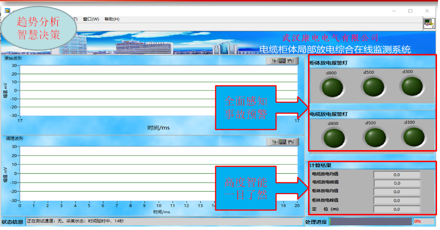Click the 电缆放电报警灯 heading
Viewport: 440px width, 230px height.
click(x=328, y=114)
